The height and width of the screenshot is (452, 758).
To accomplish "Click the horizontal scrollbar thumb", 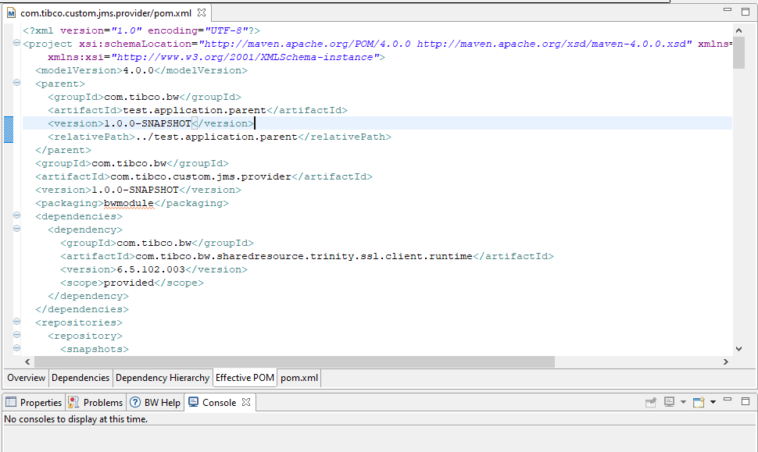I will click(x=295, y=361).
